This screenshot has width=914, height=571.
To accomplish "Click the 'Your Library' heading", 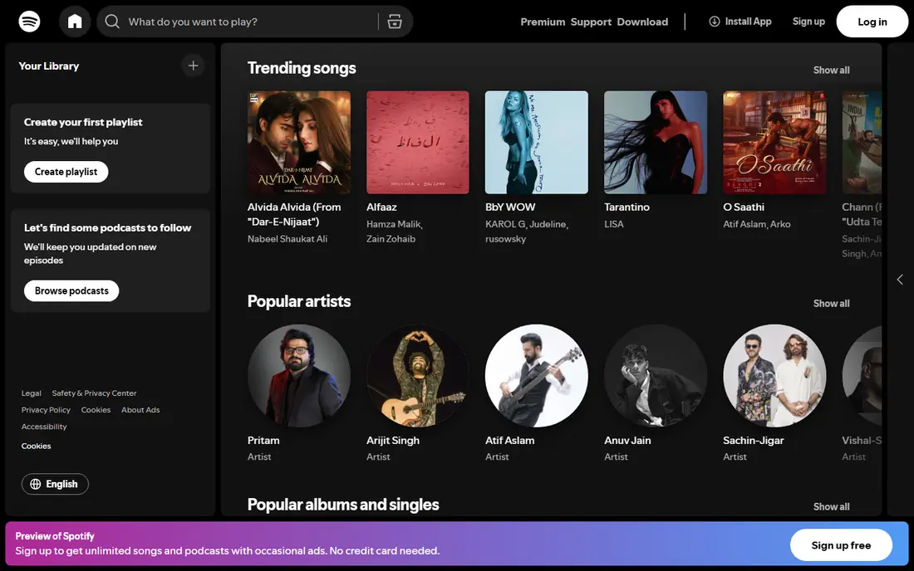I will pyautogui.click(x=49, y=66).
